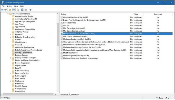
Task: Select Cloud Content tree item
Action: [21, 42]
